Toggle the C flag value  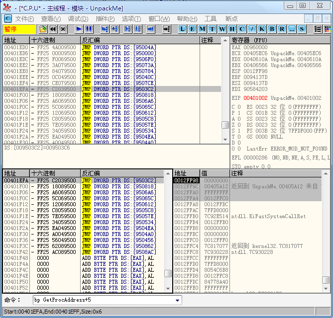239,107
